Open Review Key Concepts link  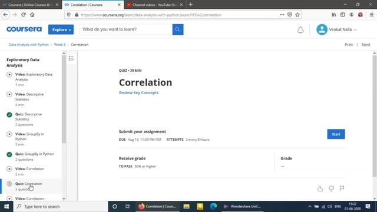pos(139,93)
